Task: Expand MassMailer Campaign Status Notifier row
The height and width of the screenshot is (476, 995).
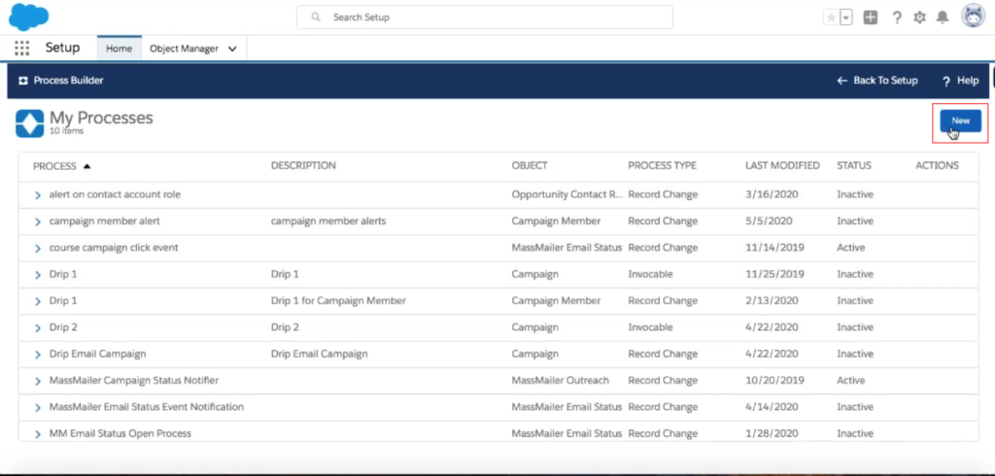Action: click(x=38, y=381)
